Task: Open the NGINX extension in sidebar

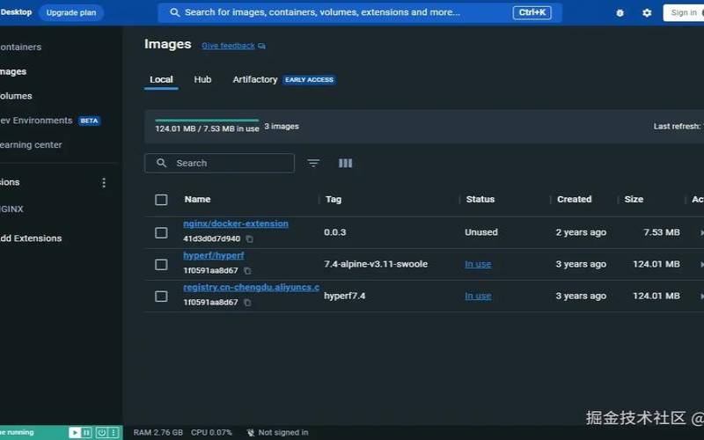Action: coord(12,209)
